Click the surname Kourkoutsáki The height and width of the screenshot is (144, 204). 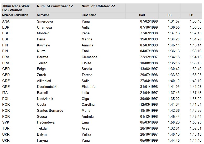[x=47, y=87]
